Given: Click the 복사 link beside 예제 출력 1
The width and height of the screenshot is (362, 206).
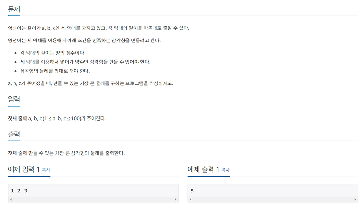Looking at the screenshot, I should (x=225, y=170).
